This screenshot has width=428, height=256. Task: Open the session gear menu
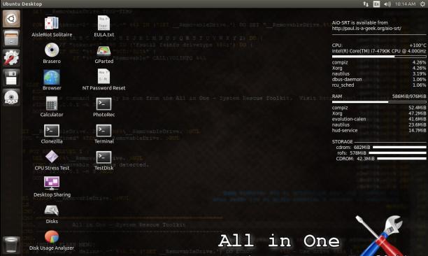pyautogui.click(x=422, y=3)
